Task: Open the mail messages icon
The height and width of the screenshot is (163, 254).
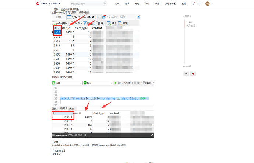Action: point(200,4)
